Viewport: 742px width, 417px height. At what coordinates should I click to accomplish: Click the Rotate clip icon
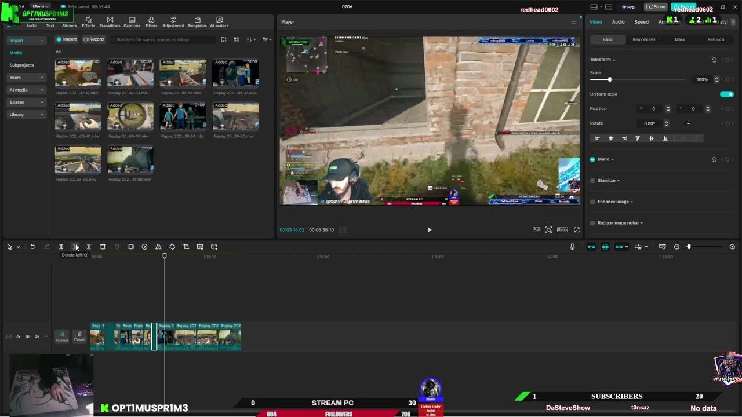pyautogui.click(x=172, y=247)
